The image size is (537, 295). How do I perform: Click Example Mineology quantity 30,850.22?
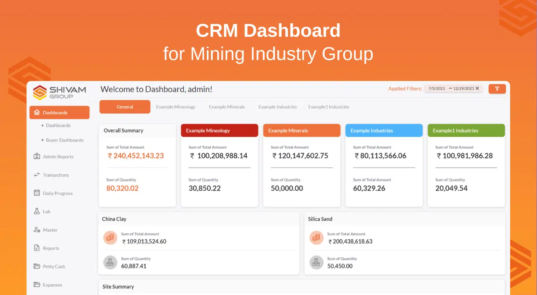tap(204, 188)
